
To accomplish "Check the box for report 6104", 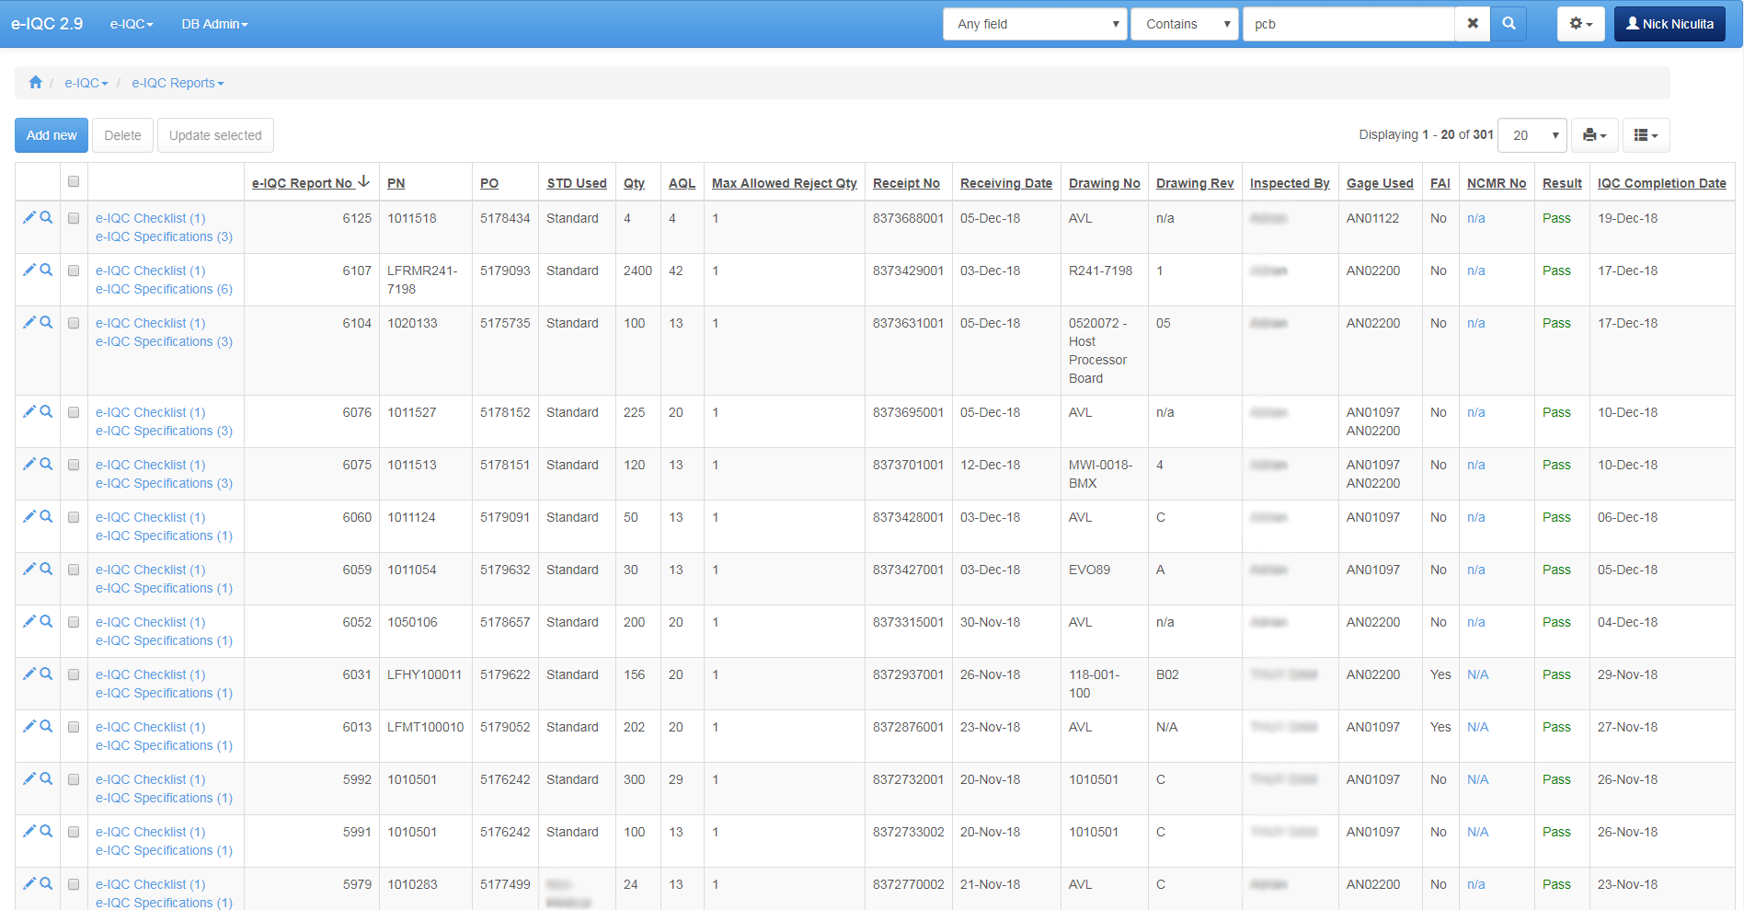I will (74, 324).
